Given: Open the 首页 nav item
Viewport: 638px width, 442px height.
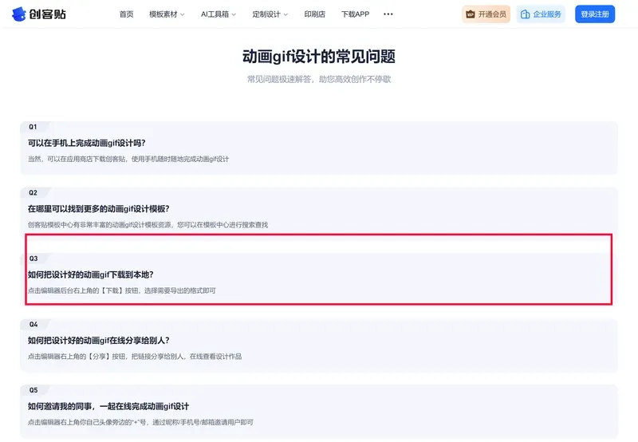Looking at the screenshot, I should 126,14.
